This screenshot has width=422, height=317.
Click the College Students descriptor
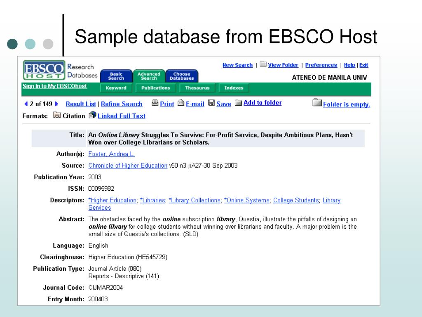pos(296,200)
